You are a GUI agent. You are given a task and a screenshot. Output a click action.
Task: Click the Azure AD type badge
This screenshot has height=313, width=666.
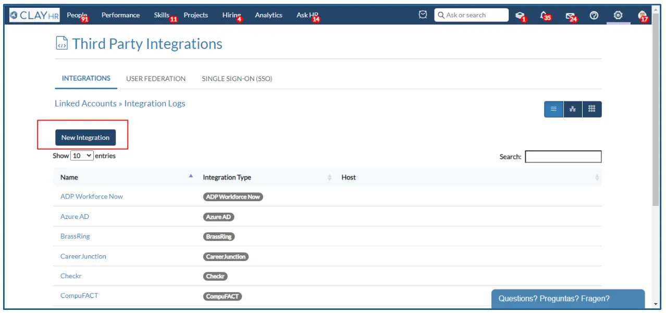(x=219, y=217)
